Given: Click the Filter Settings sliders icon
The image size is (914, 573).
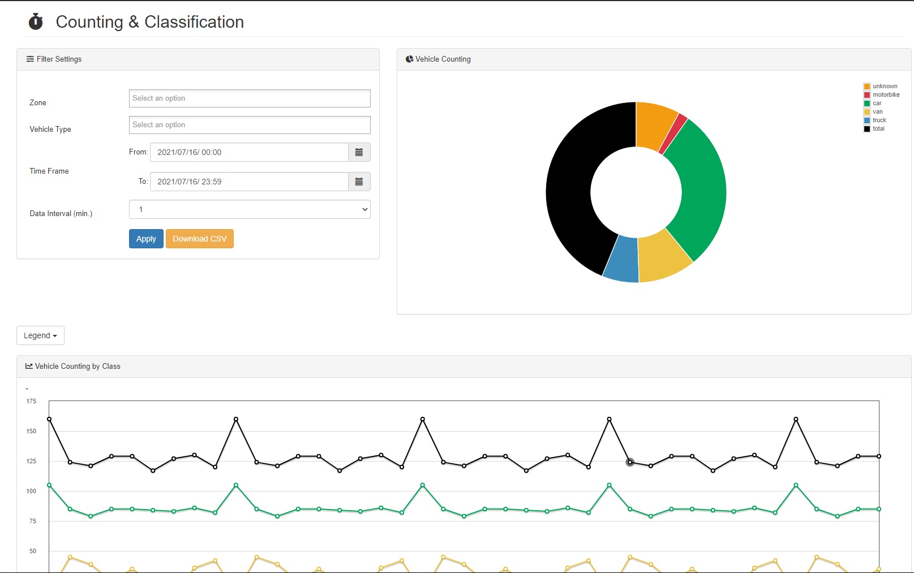Looking at the screenshot, I should (30, 59).
